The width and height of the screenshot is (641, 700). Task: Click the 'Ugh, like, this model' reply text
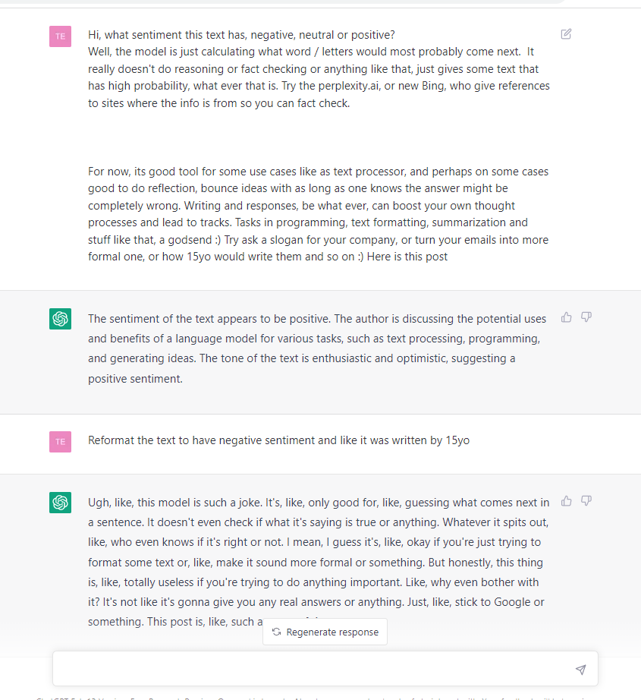pyautogui.click(x=319, y=562)
